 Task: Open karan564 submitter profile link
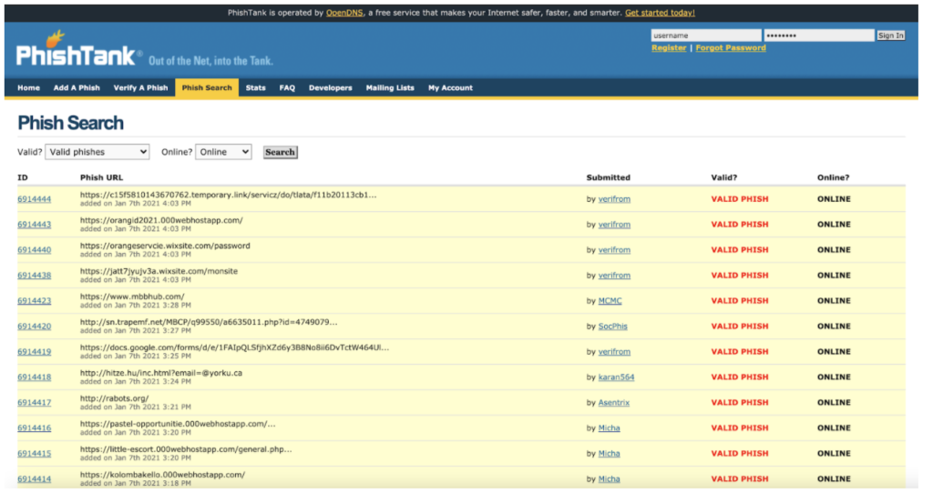tap(617, 377)
